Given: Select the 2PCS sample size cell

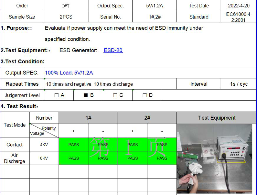Looking at the screenshot, I should click(x=66, y=17).
